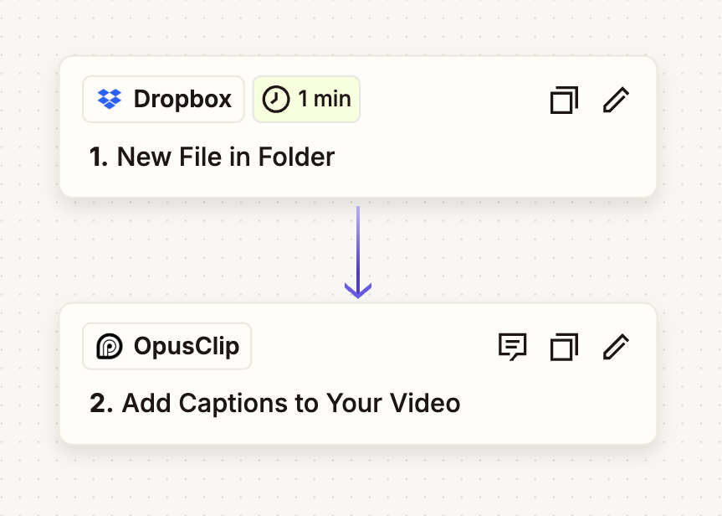The image size is (722, 516).
Task: Click the OpusClip app badge
Action: 167,346
